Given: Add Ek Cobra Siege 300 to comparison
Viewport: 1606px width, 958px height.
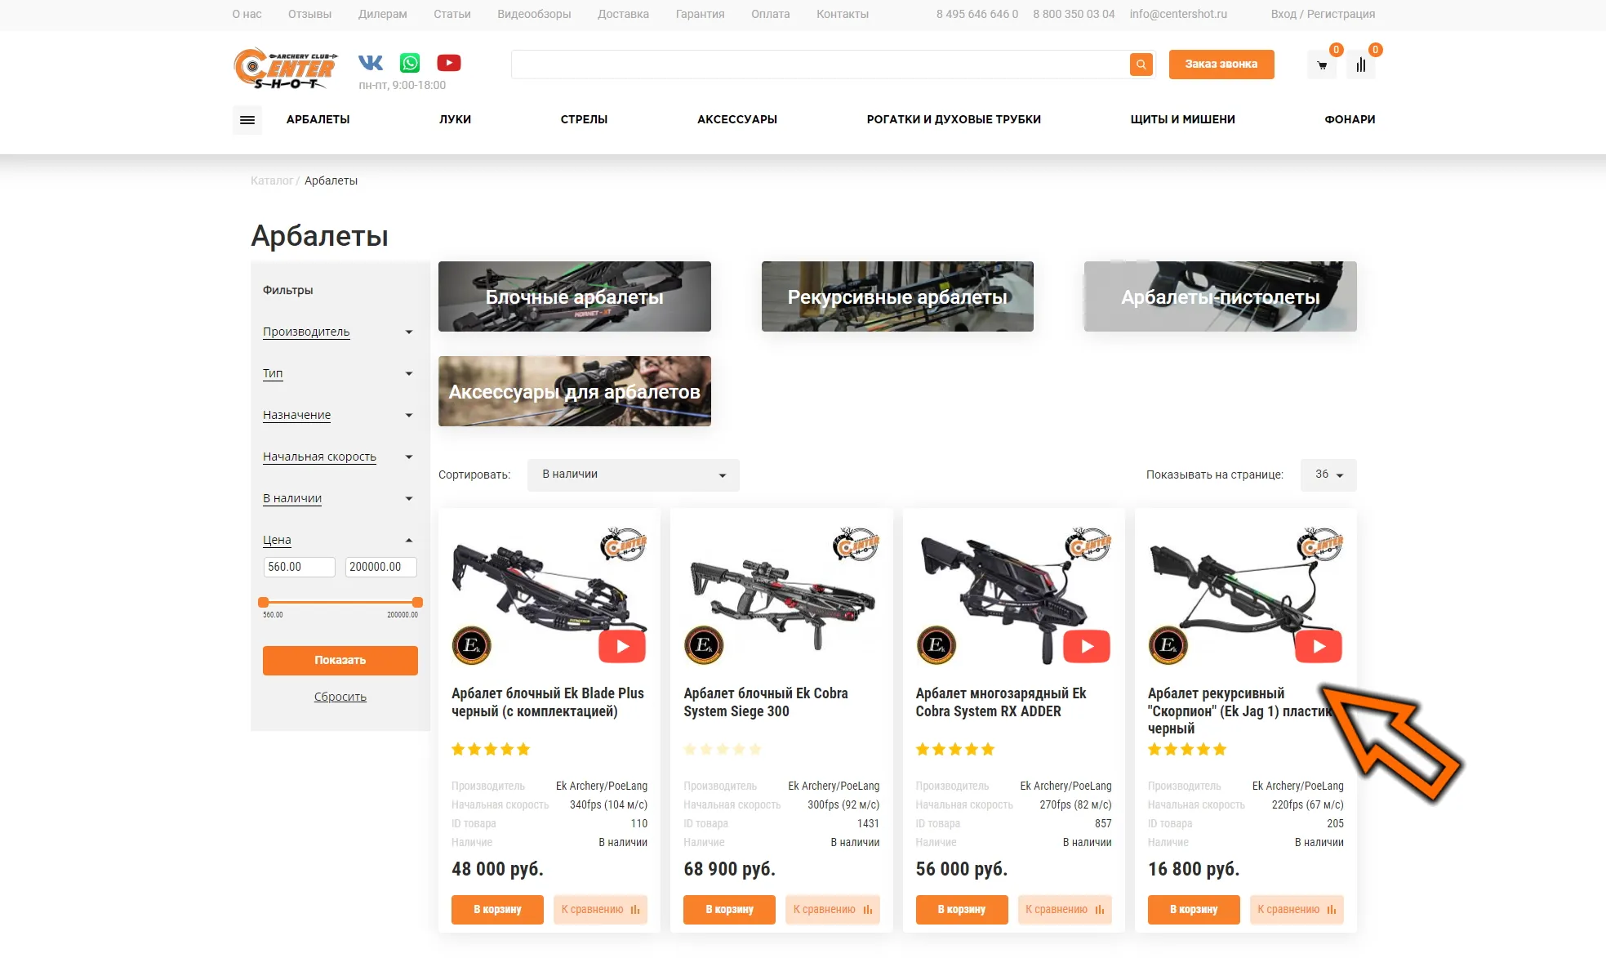Looking at the screenshot, I should 833,910.
